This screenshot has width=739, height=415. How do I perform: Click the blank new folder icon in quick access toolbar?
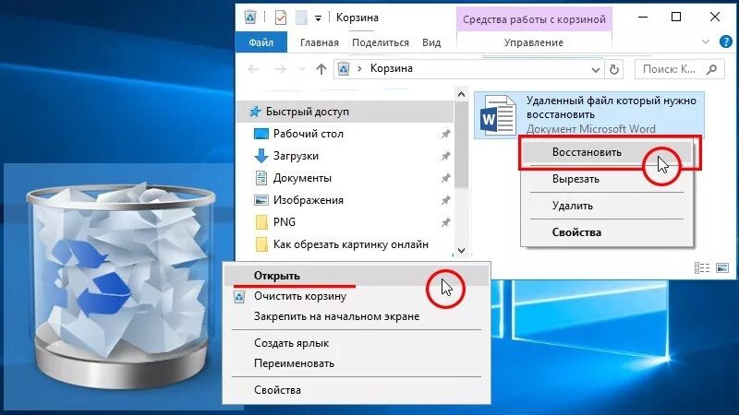pyautogui.click(x=301, y=18)
